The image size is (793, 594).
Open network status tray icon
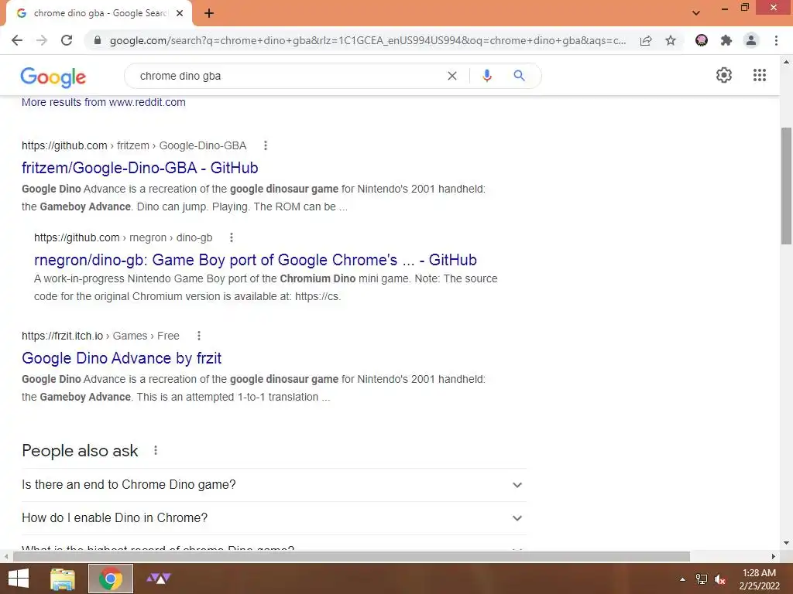pyautogui.click(x=702, y=579)
